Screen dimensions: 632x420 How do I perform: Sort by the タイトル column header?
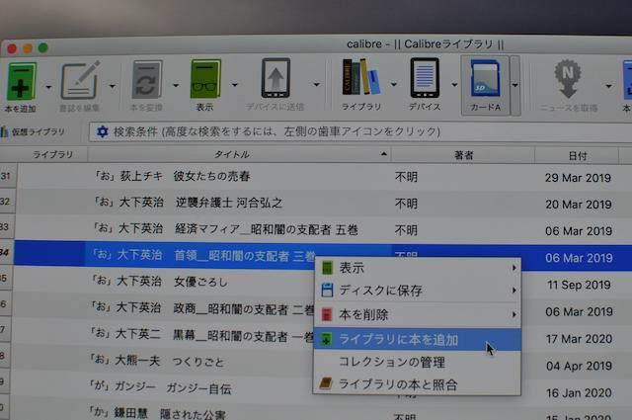click(239, 154)
